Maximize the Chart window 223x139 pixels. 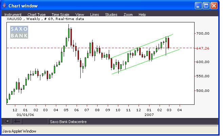pos(206,6)
